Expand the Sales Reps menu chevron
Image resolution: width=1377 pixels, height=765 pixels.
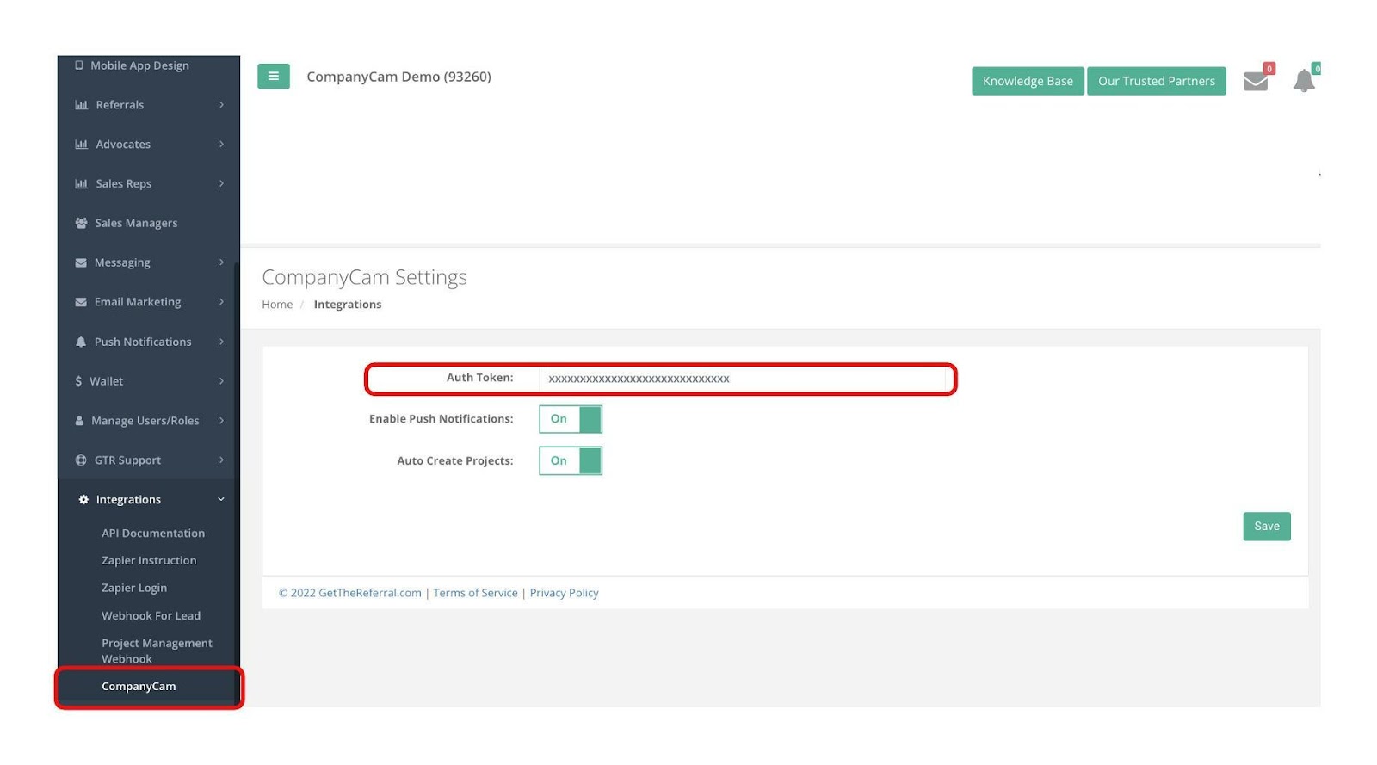point(221,184)
